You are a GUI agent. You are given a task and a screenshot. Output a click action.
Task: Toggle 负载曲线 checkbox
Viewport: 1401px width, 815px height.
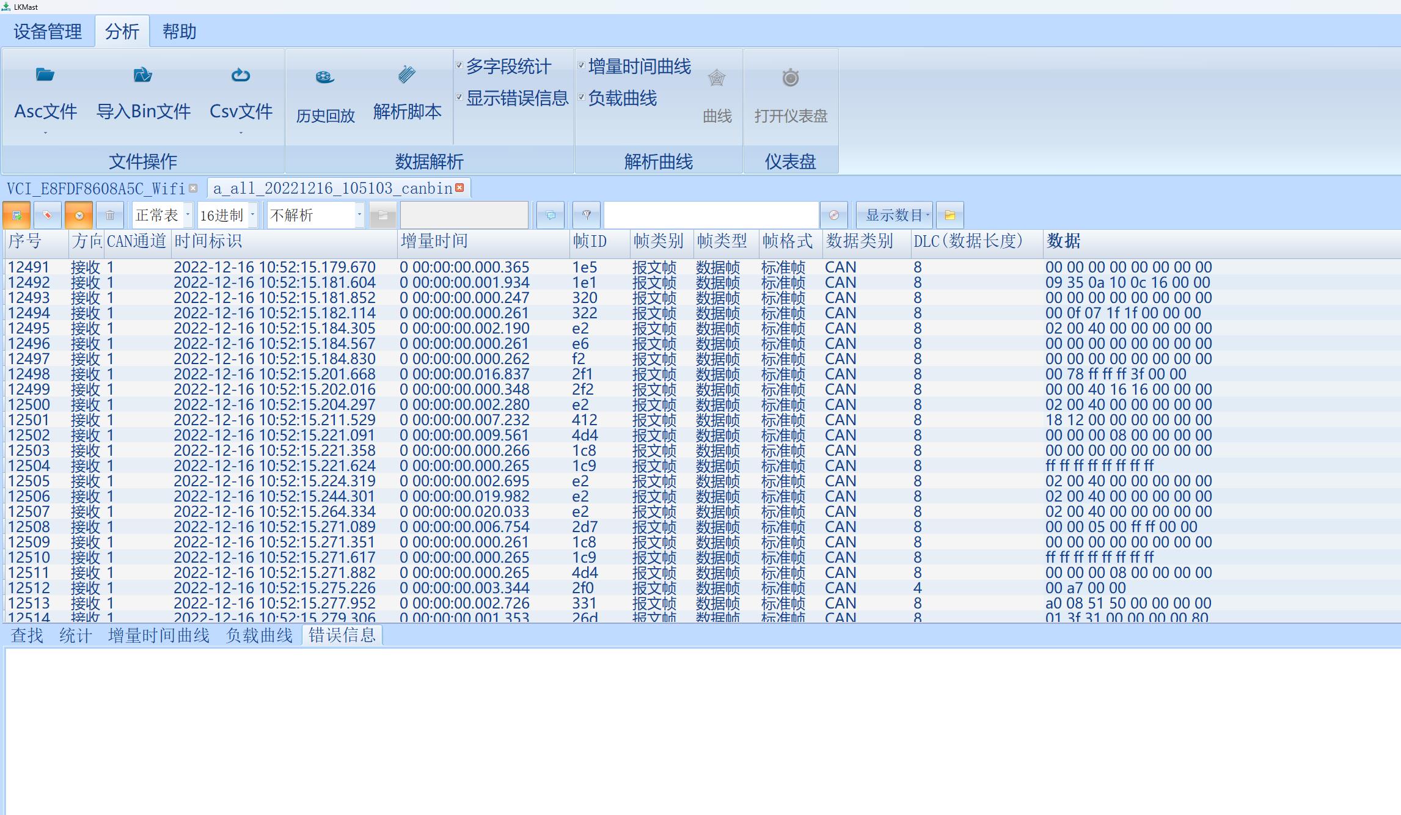click(x=581, y=97)
